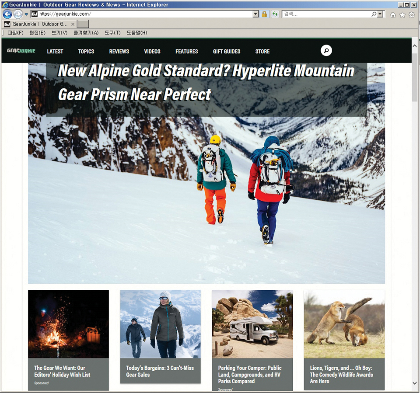
Task: Open the 도구(T) menu
Action: pos(112,33)
